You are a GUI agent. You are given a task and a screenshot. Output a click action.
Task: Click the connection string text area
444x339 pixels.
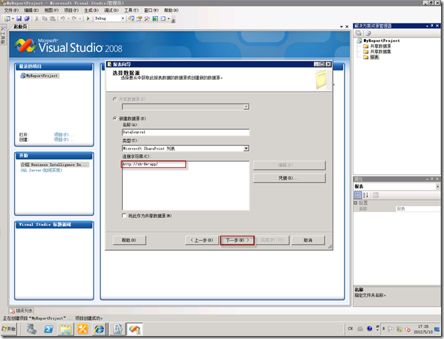click(186, 186)
